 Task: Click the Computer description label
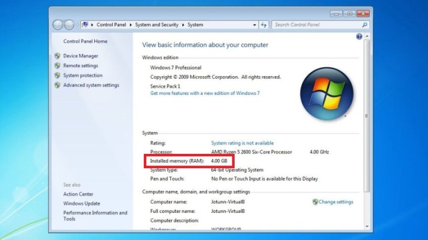pos(174,221)
